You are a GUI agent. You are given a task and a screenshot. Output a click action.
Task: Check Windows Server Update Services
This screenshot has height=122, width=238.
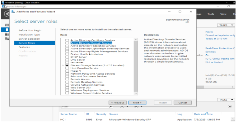(x=67, y=93)
